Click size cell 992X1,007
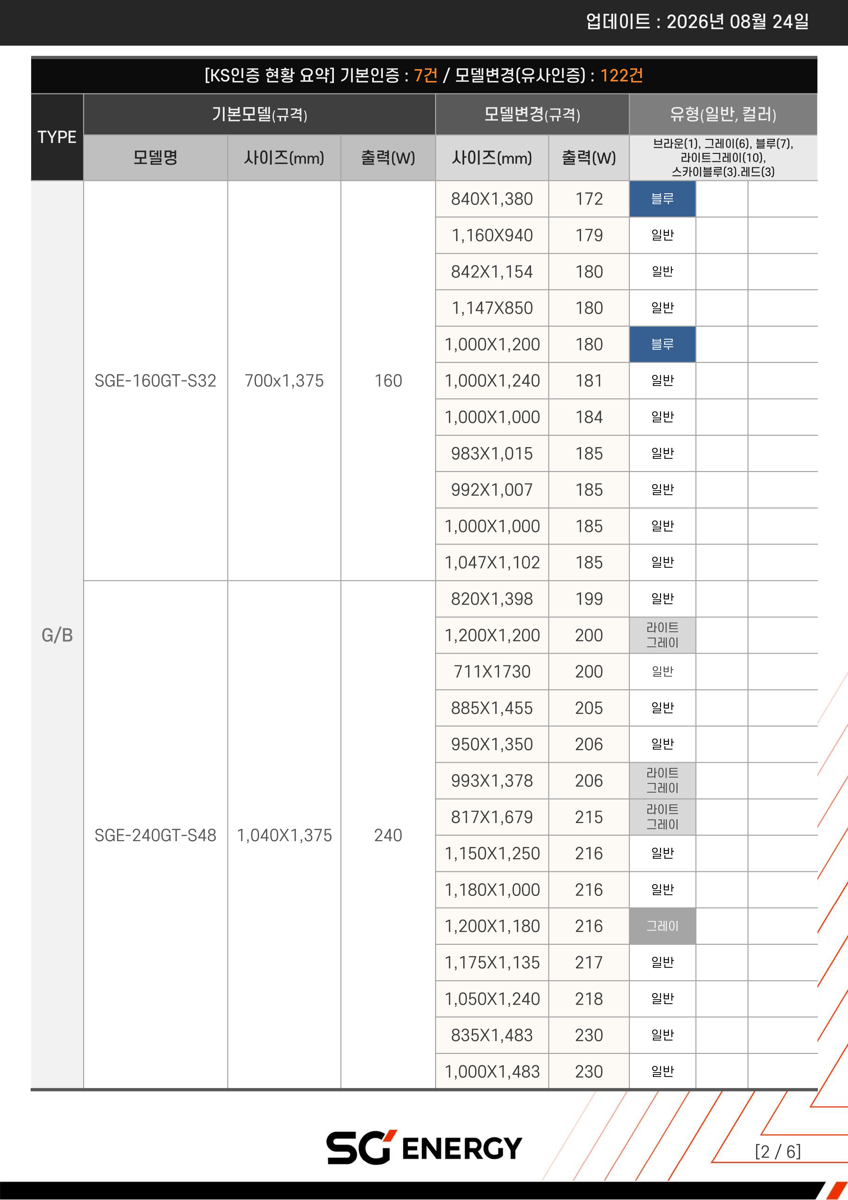 click(492, 490)
